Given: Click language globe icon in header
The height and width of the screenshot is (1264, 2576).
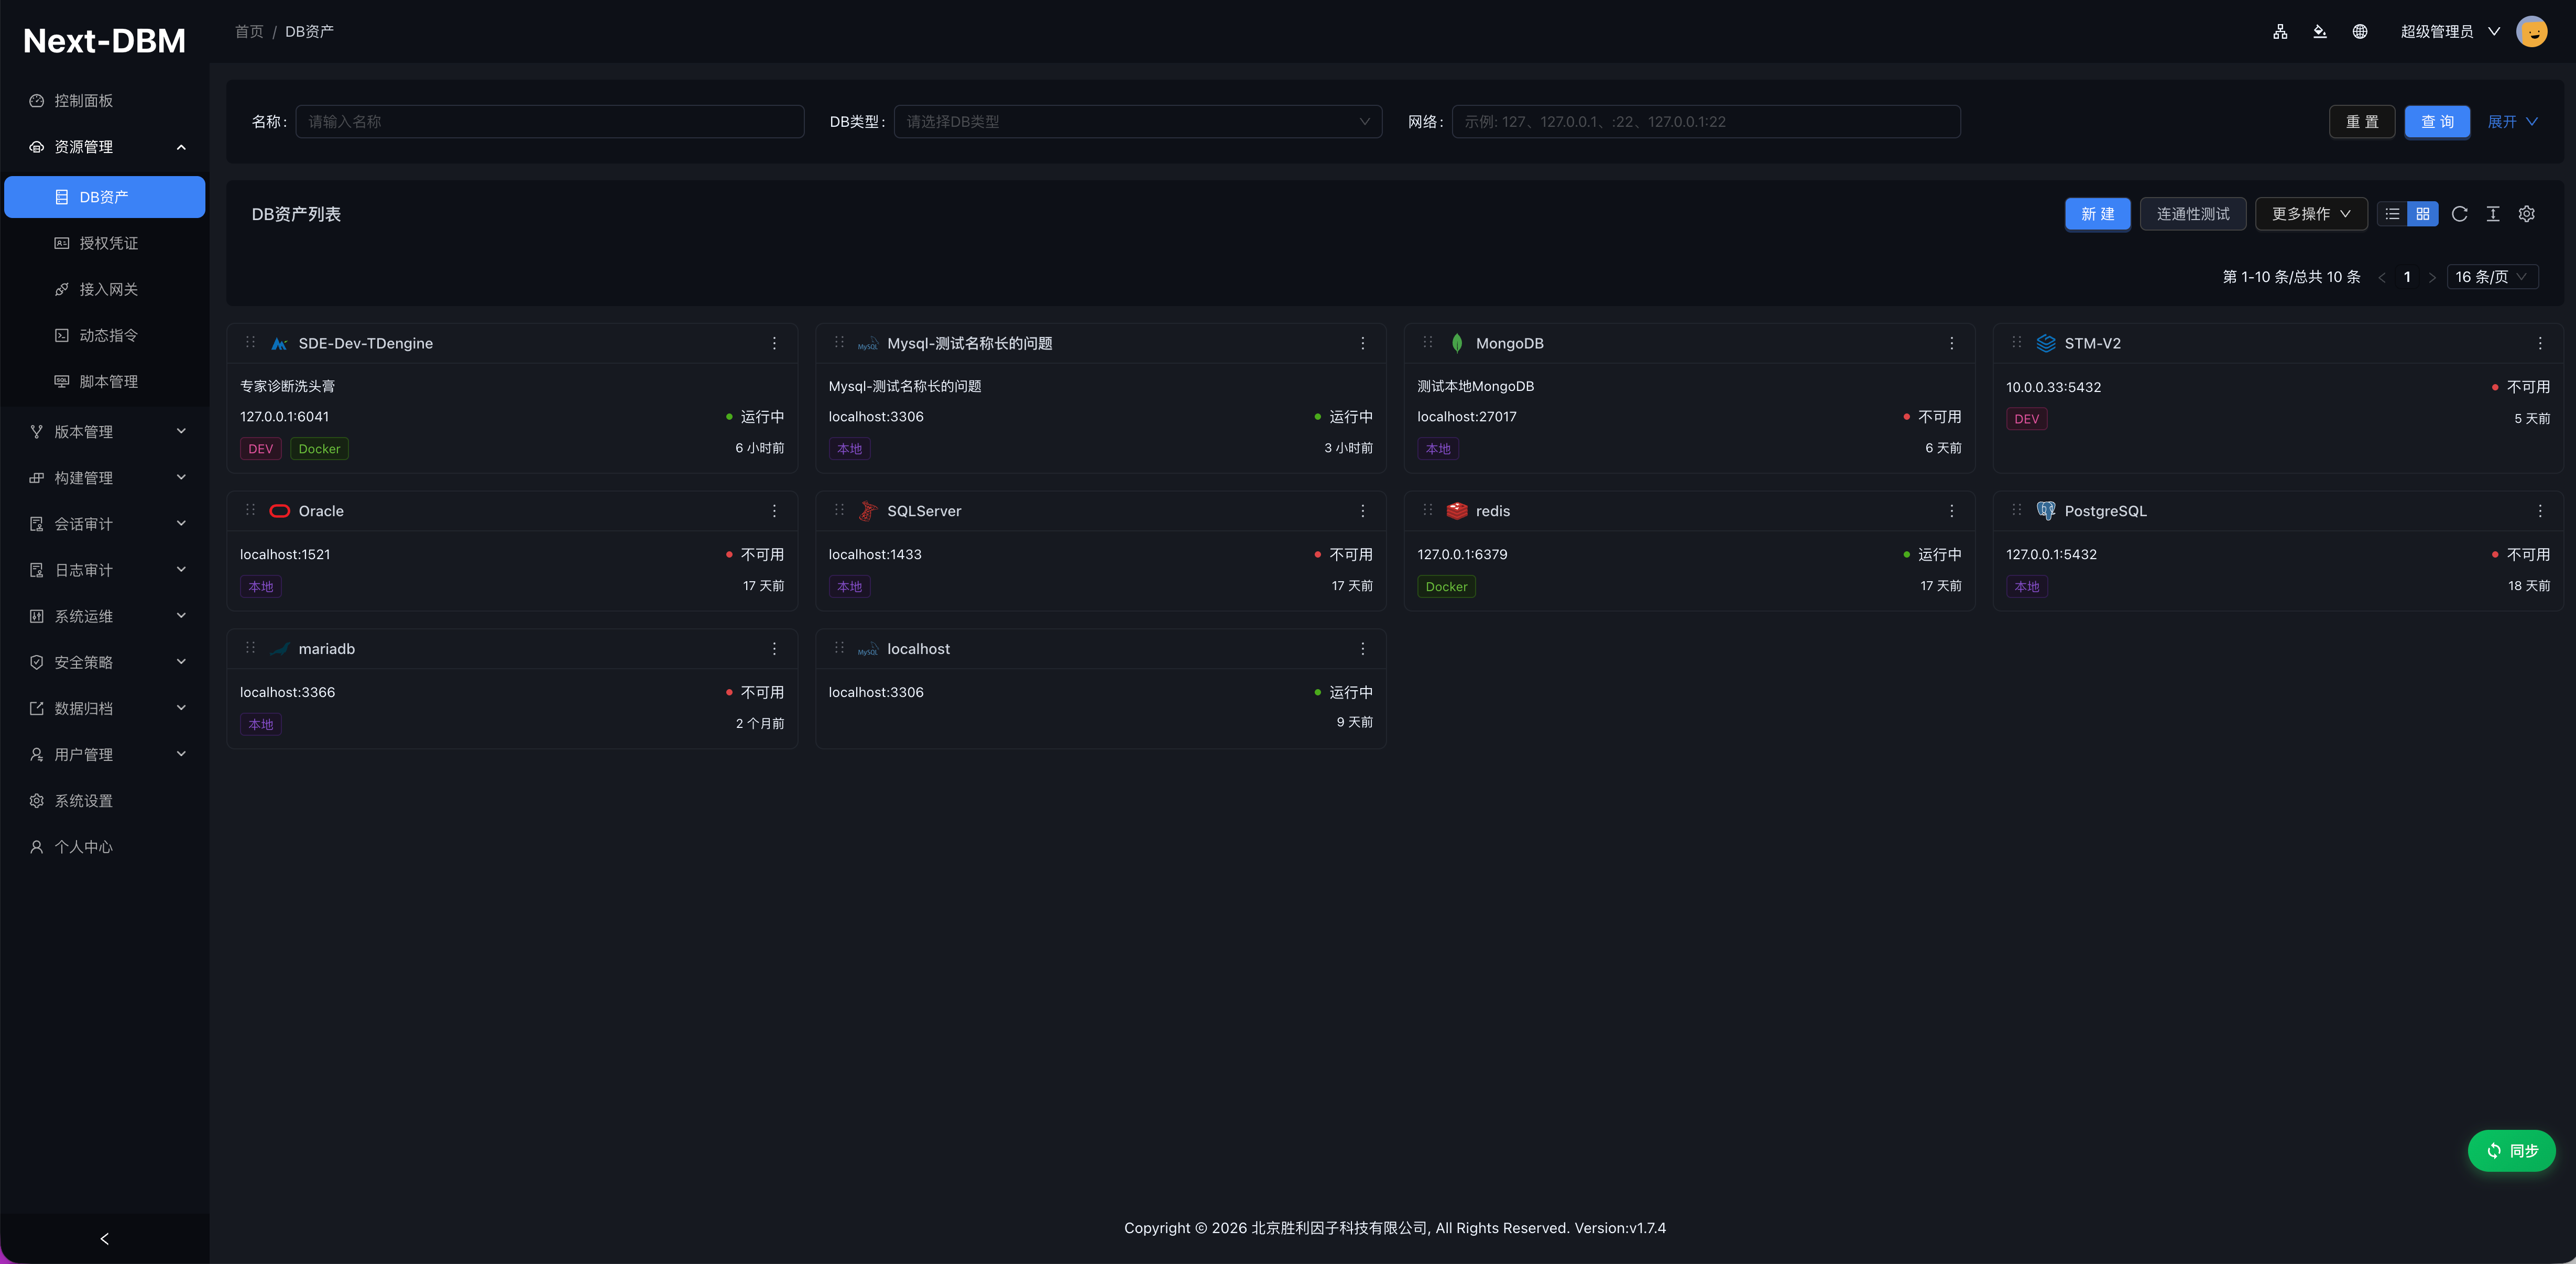Looking at the screenshot, I should click(2360, 32).
